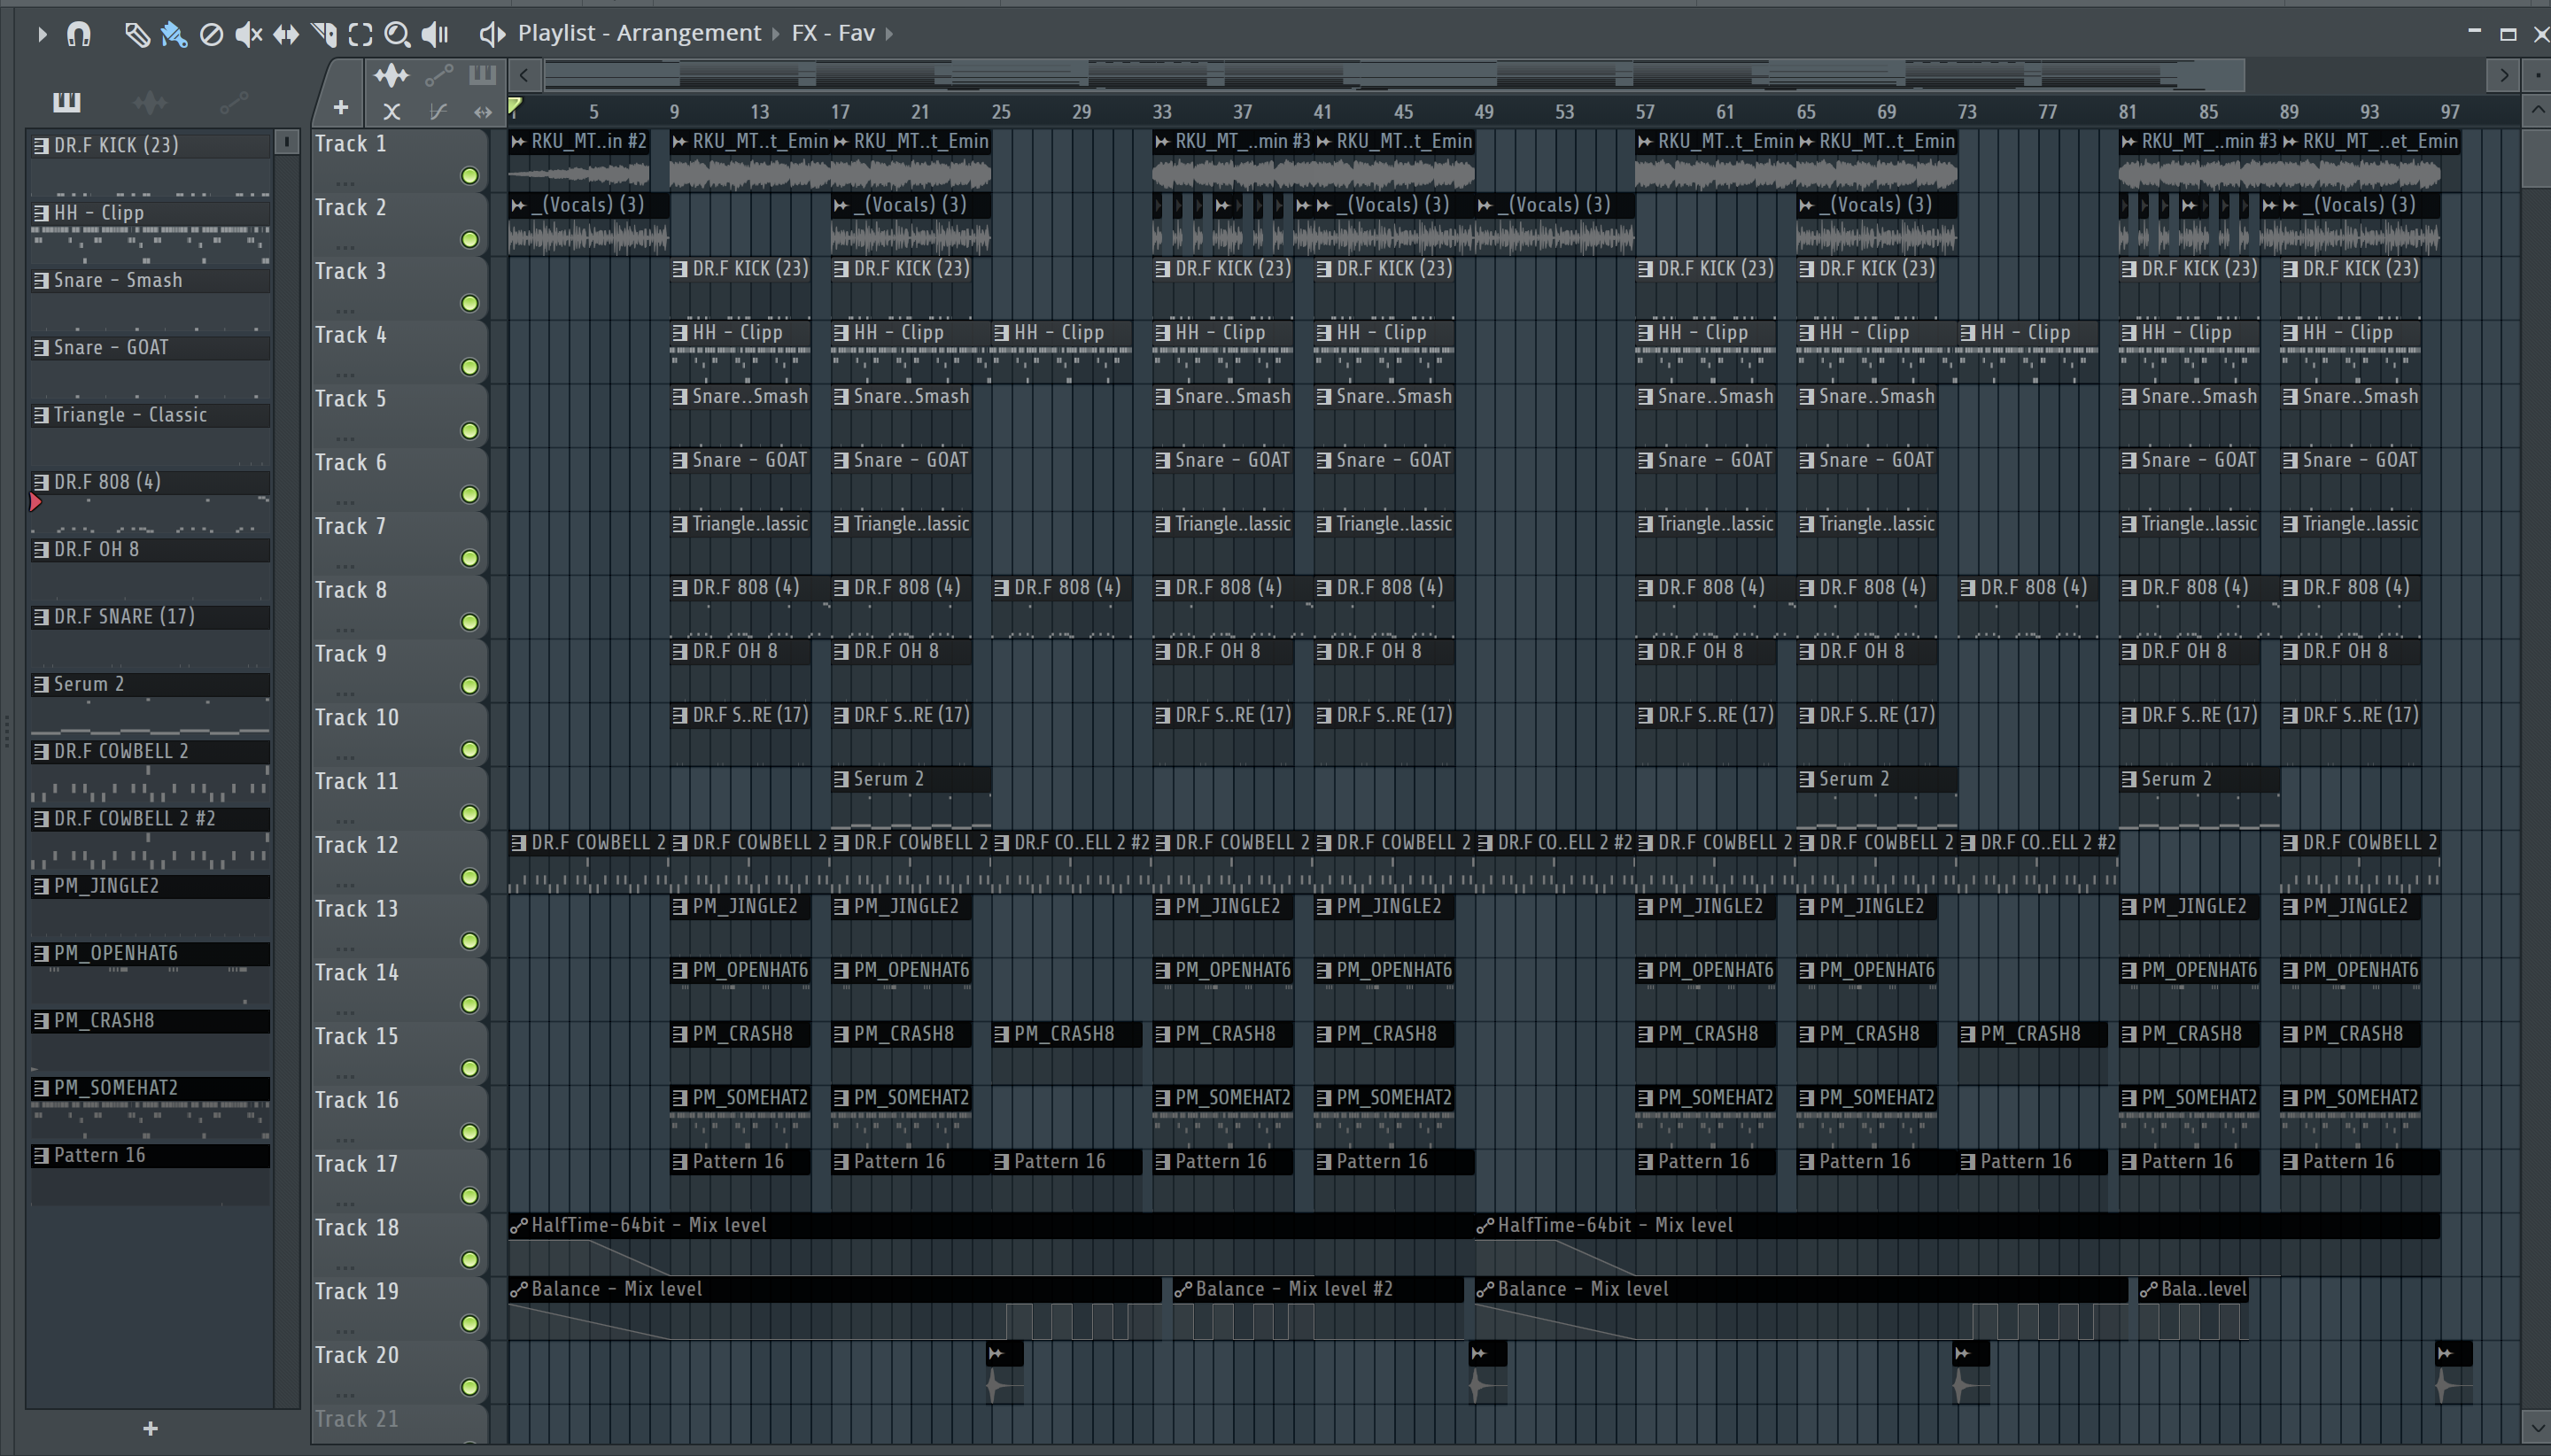The image size is (2551, 1456).
Task: Click the Track 18 header name
Action: pos(356,1227)
